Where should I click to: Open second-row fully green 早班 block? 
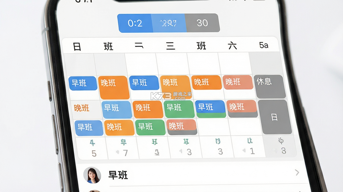point(179,109)
